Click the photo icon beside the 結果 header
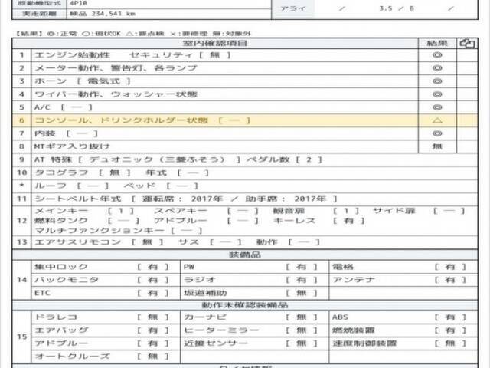Viewport: 490px width, 368px height. (467, 43)
